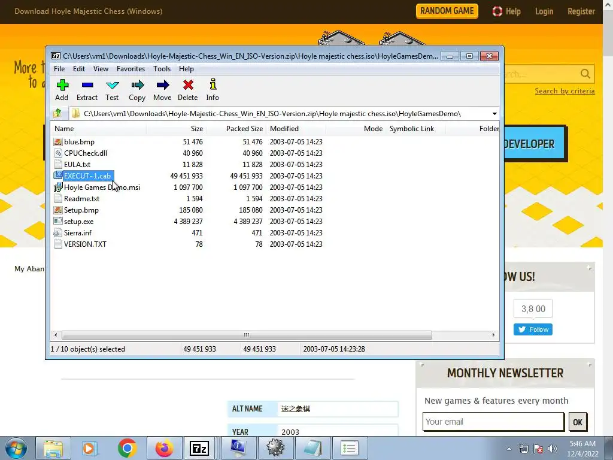Image resolution: width=613 pixels, height=460 pixels.
Task: Select the Readme.txt file icon
Action: click(58, 198)
